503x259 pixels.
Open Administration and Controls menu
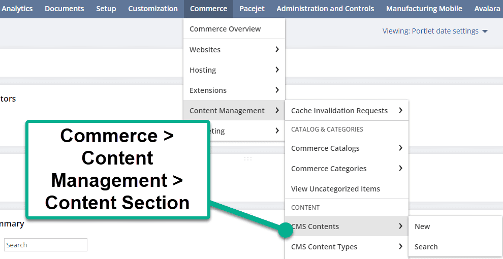tap(325, 9)
